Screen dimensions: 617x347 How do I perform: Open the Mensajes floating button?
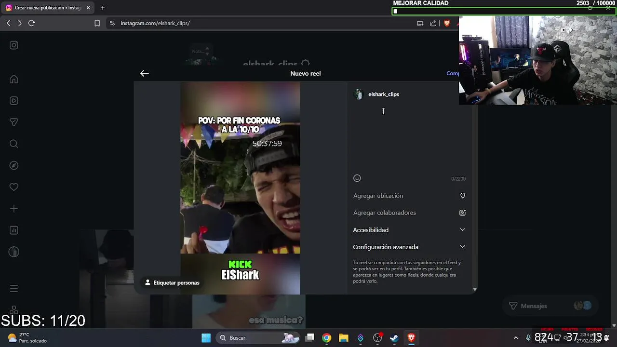[x=551, y=306]
